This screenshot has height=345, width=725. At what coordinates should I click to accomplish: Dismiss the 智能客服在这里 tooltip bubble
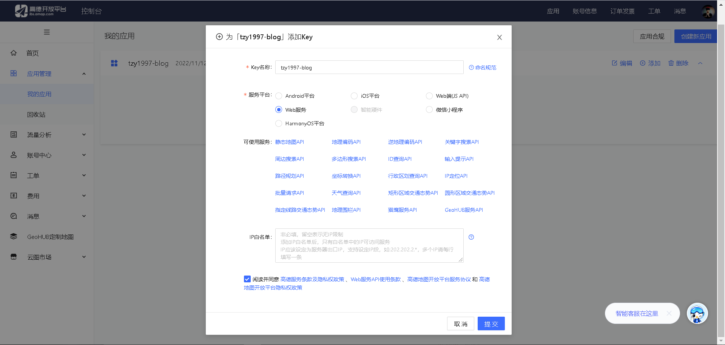coord(669,313)
